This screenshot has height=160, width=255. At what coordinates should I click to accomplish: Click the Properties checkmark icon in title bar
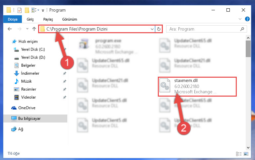pos(20,10)
